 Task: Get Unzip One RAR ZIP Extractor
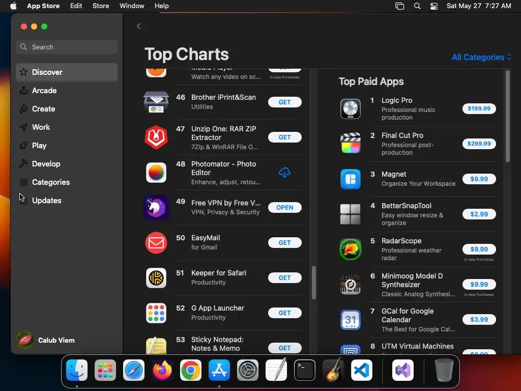click(285, 137)
